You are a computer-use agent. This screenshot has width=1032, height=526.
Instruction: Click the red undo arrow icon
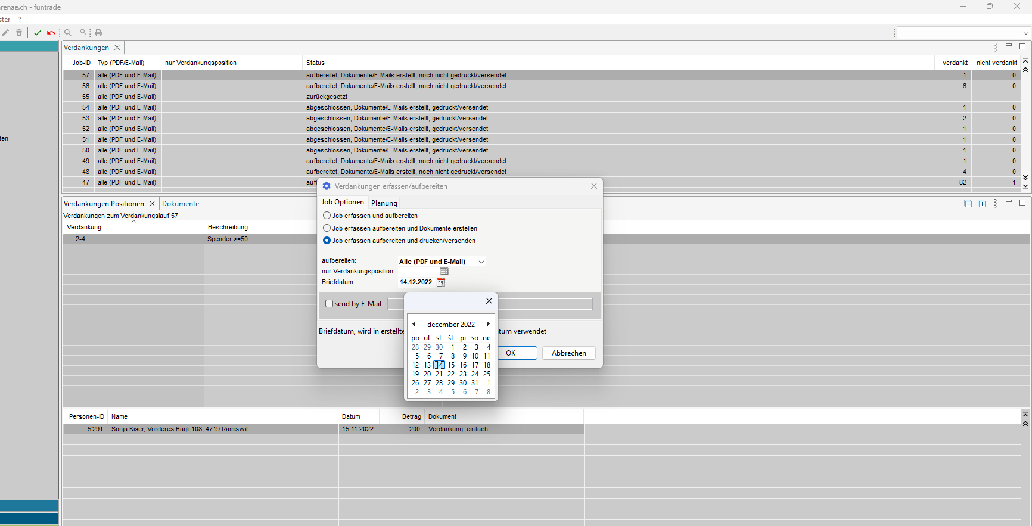pos(51,33)
